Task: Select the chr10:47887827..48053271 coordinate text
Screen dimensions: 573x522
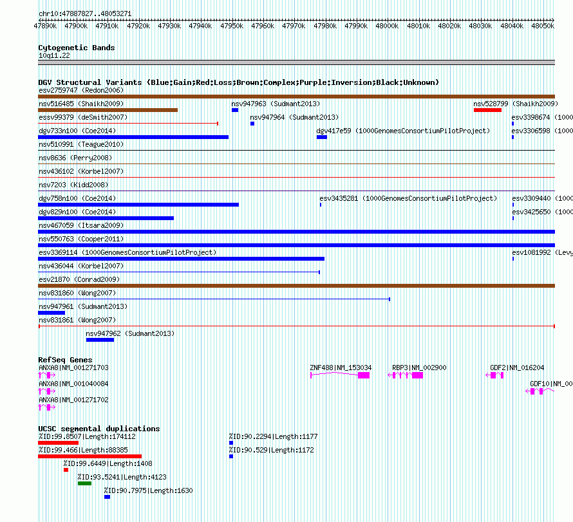Action: [x=85, y=14]
